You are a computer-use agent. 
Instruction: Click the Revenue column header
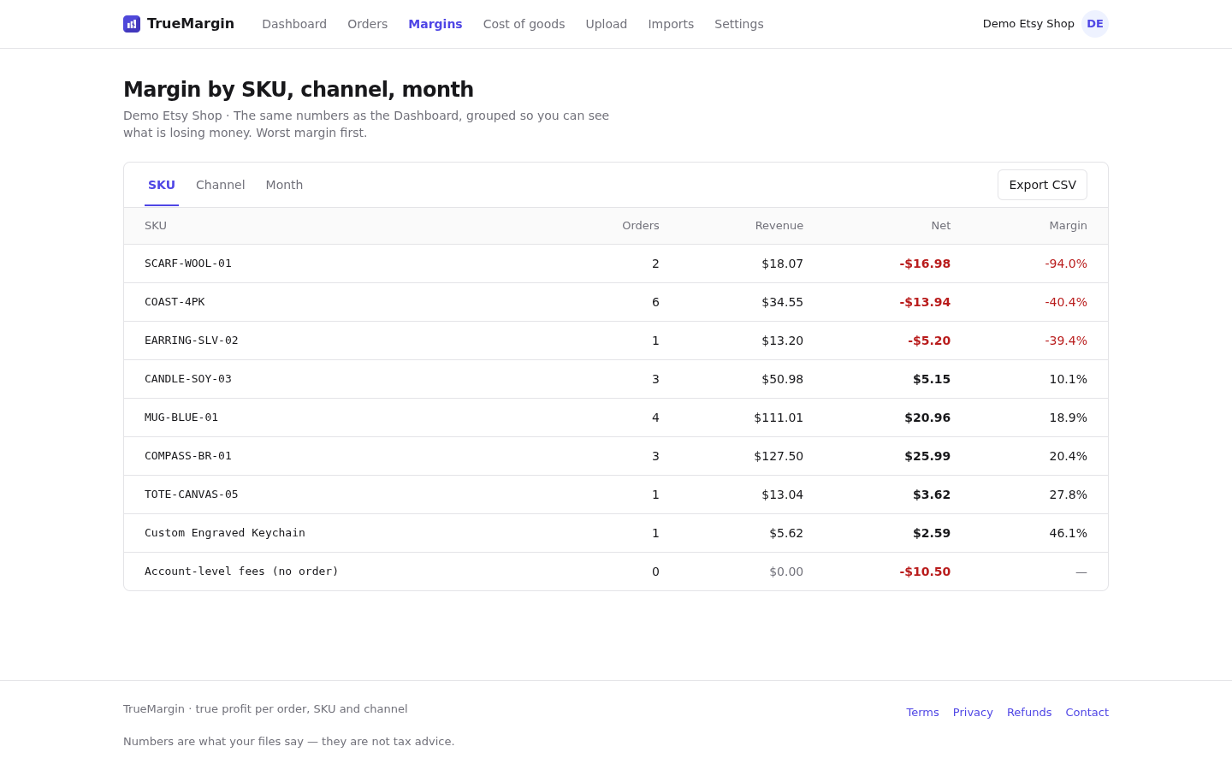(779, 226)
